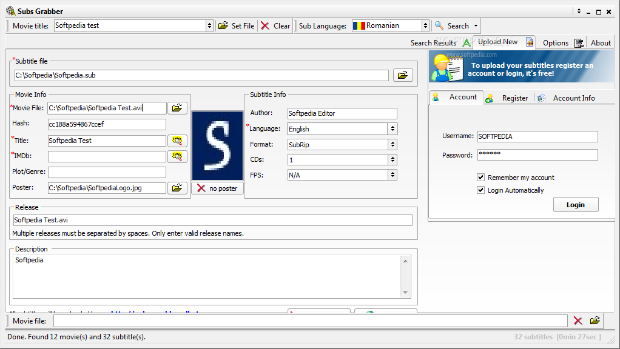This screenshot has width=620, height=349.
Task: Open the subtitle Language English dropdown
Action: click(x=393, y=128)
